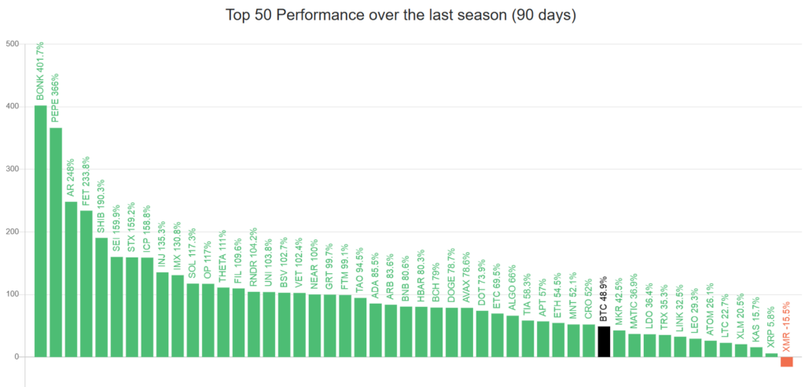Viewport: 805px width, 387px height.
Task: Select the black BTC 48.9% bar
Action: click(605, 341)
